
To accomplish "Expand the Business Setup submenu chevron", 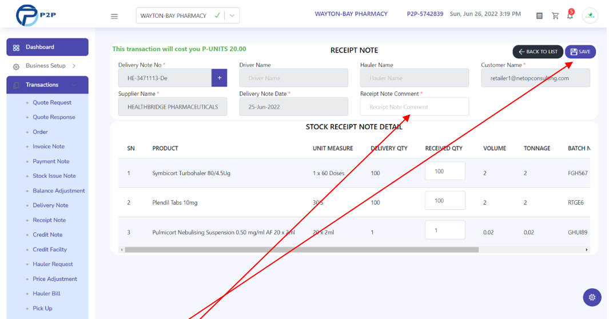I will click(74, 66).
